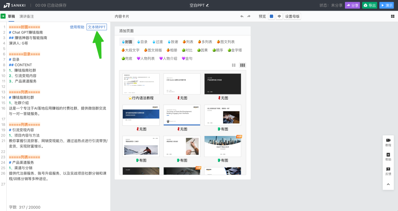This screenshot has height=211, width=398.
Task: Click the '1、渠道与分销' line
Action: (x=21, y=168)
